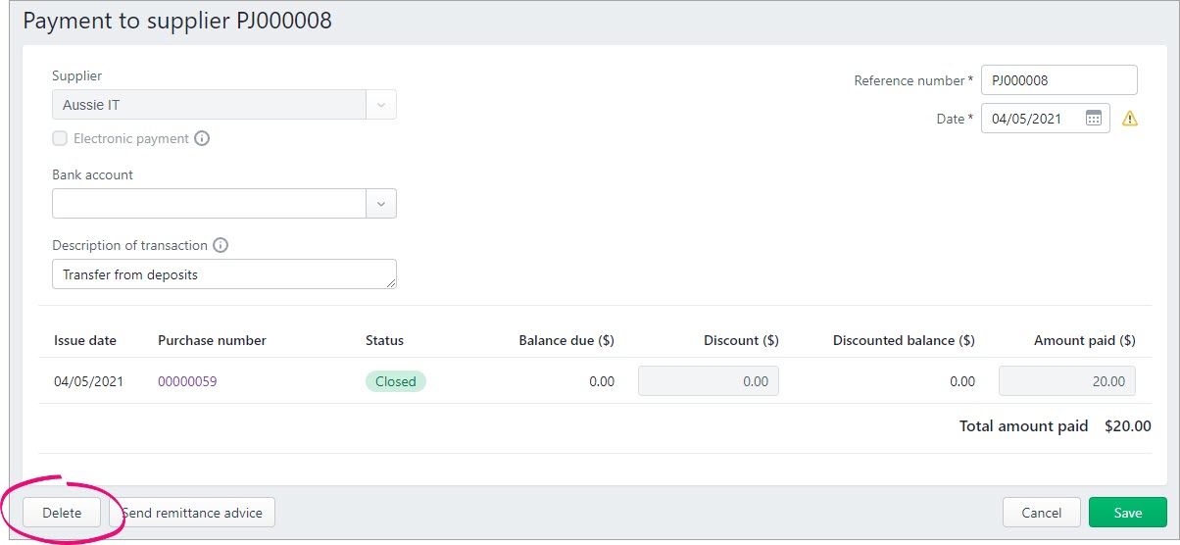1180x545 pixels.
Task: Click the Balance due ($) column header
Action: (566, 340)
